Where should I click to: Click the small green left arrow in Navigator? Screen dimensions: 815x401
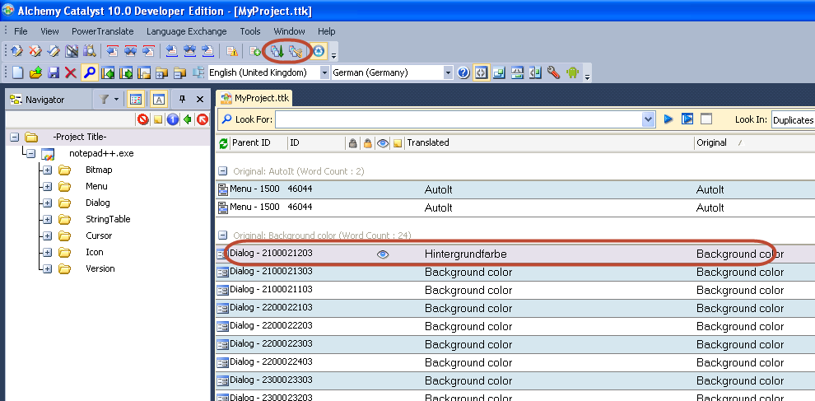tap(188, 120)
